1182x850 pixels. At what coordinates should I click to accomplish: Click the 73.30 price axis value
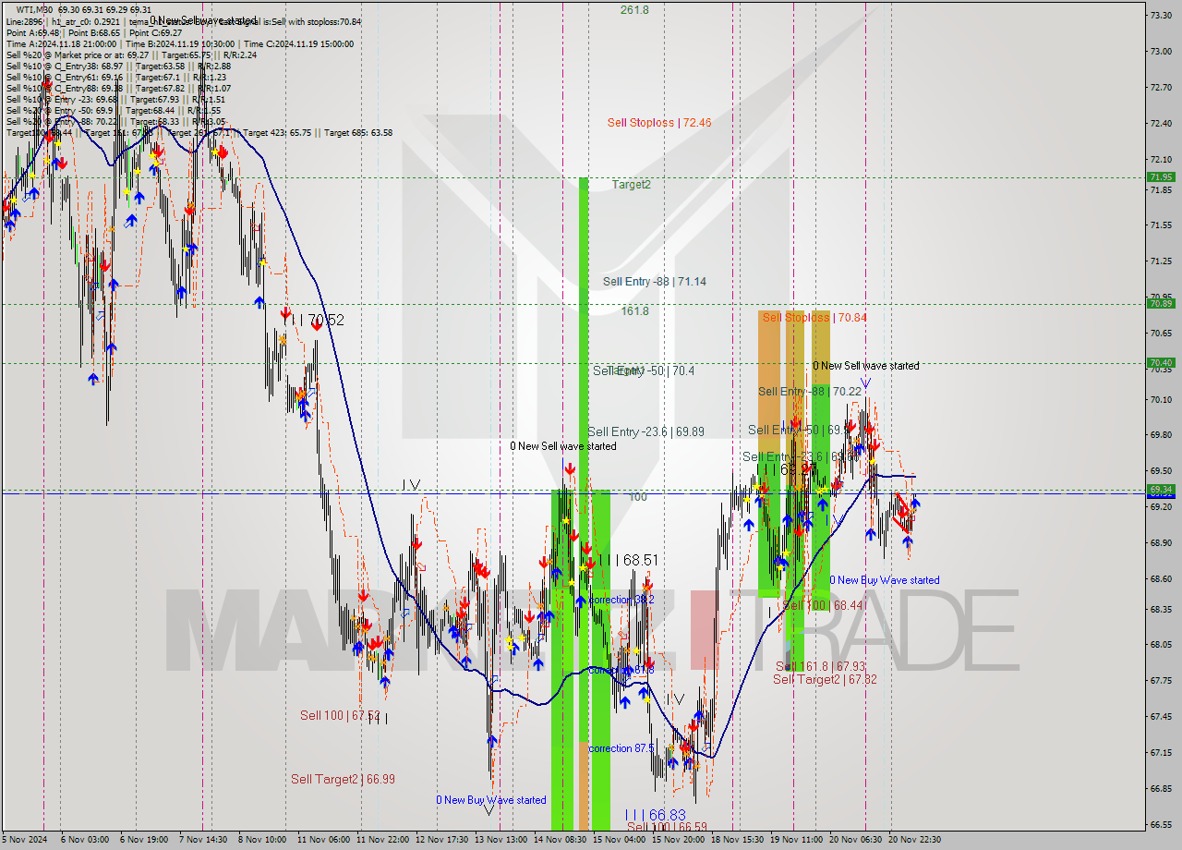[1161, 15]
